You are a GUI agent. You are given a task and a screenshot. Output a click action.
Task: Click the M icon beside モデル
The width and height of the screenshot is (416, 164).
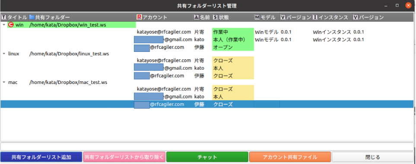coord(257,17)
